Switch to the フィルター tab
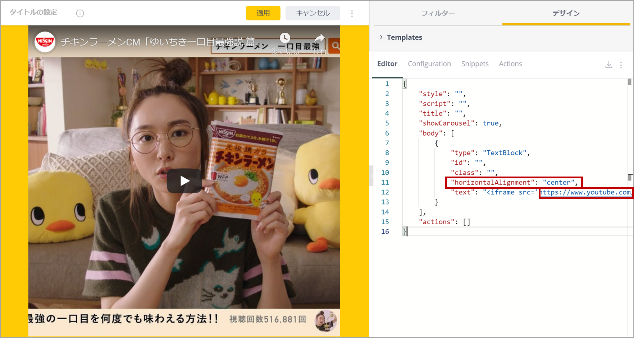634x338 pixels. pyautogui.click(x=438, y=13)
